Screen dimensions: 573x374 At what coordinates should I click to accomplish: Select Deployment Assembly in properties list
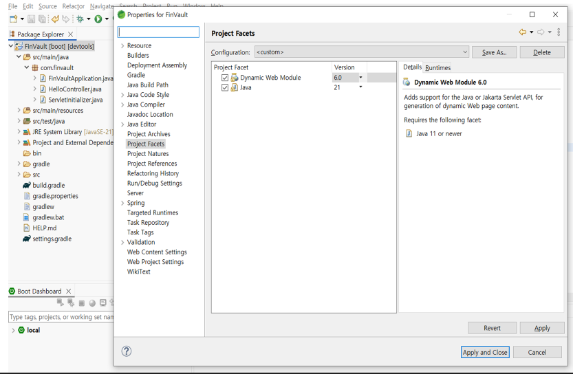tap(157, 65)
